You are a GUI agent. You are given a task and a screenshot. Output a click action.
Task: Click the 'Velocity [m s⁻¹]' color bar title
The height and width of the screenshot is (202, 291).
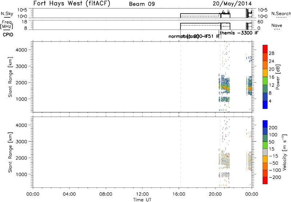click(284, 152)
